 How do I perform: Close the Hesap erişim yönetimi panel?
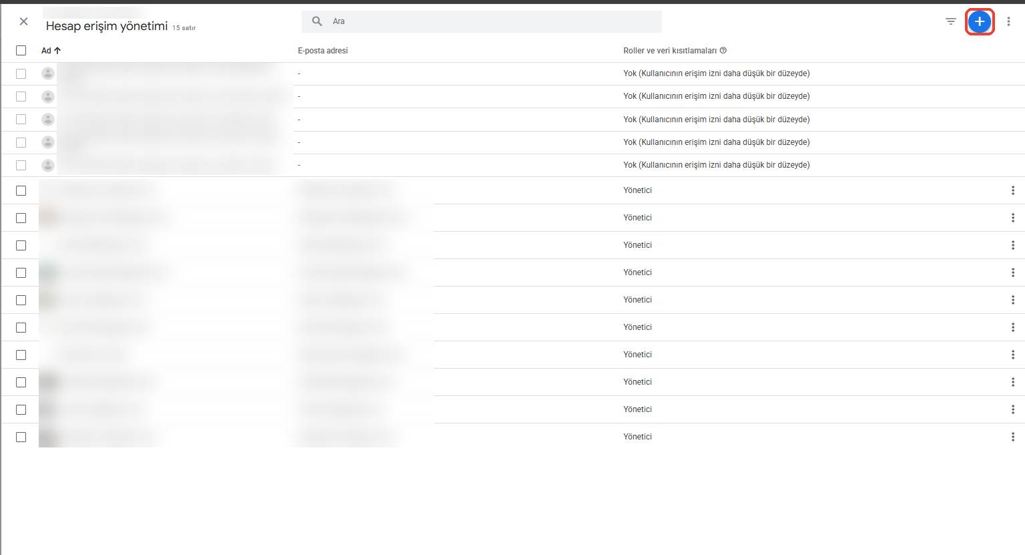point(24,21)
